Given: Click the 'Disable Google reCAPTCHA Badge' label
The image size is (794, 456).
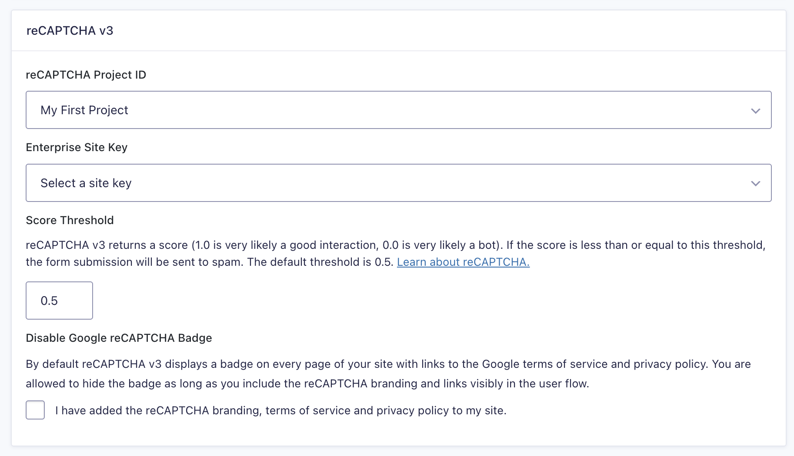Looking at the screenshot, I should coord(119,338).
